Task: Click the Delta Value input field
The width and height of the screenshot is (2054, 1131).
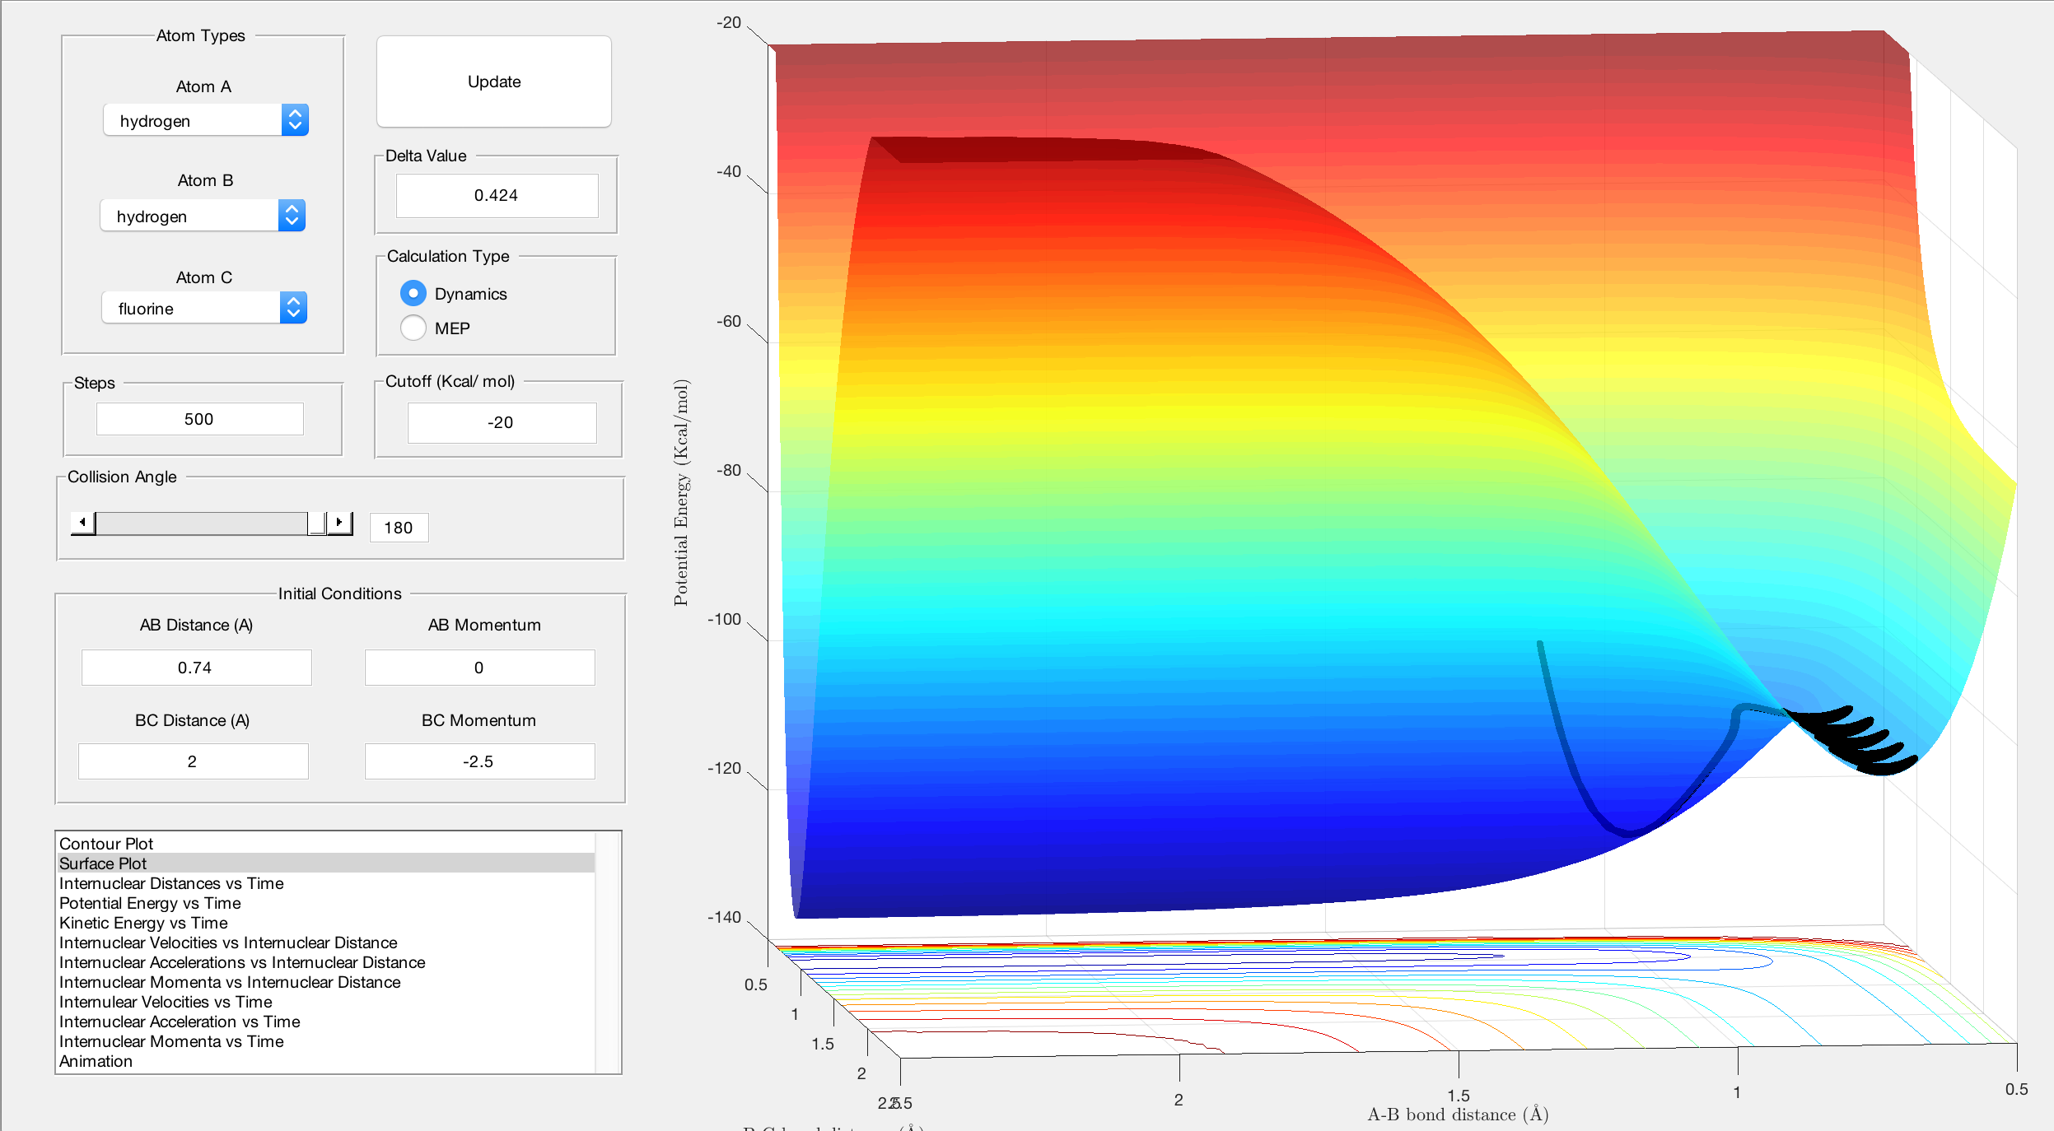Action: click(497, 195)
